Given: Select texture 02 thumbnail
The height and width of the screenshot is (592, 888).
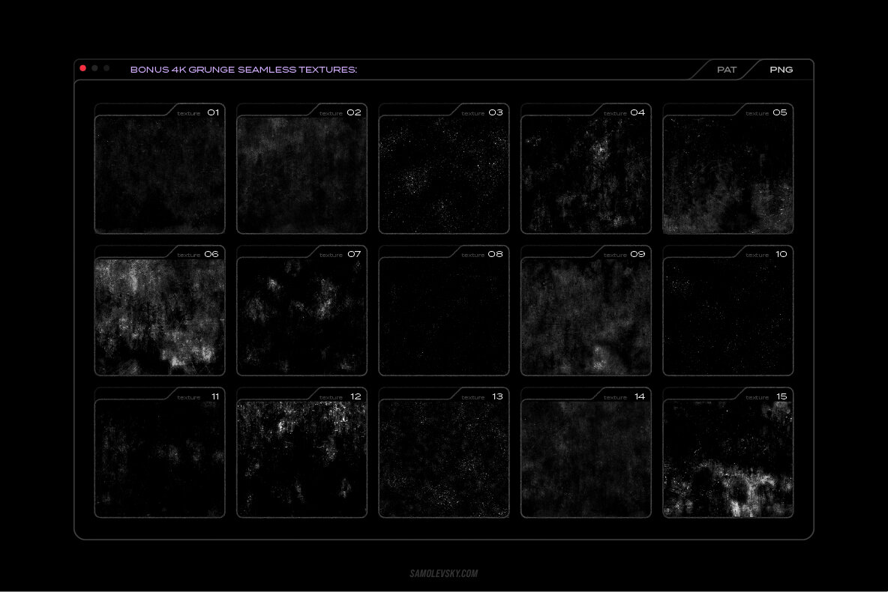Looking at the screenshot, I should coord(301,174).
